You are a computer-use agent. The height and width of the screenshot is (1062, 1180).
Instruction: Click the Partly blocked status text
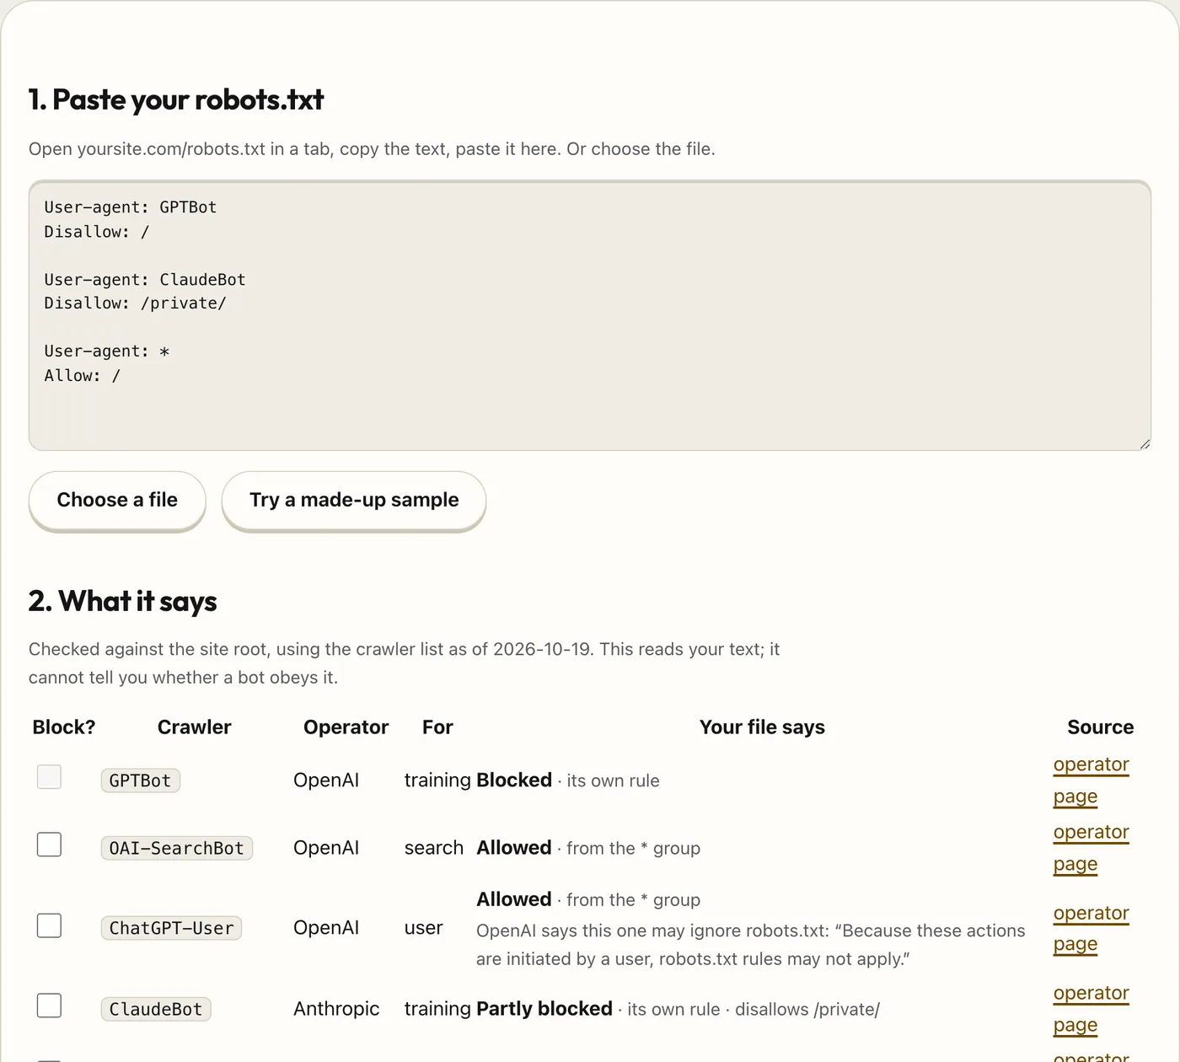(x=544, y=1009)
